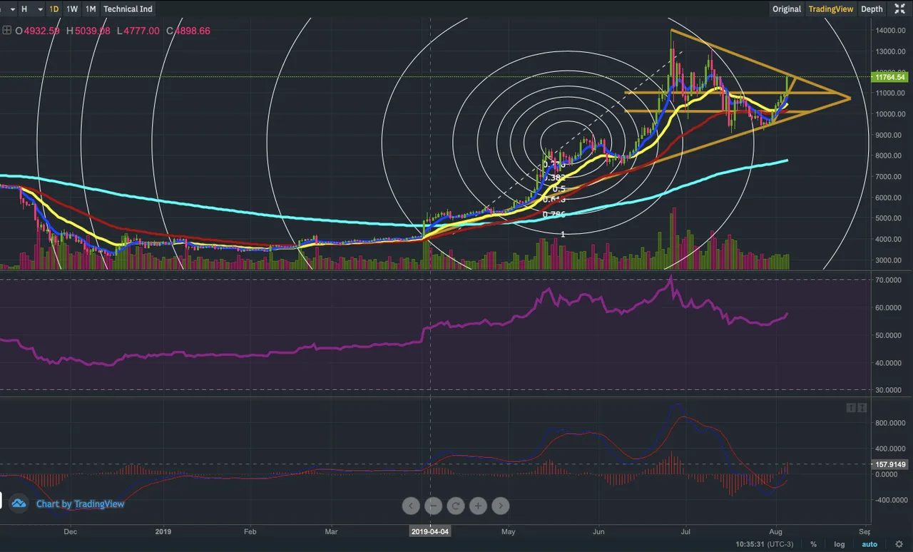
Task: Shift the chart left with arrow button
Action: tap(411, 506)
